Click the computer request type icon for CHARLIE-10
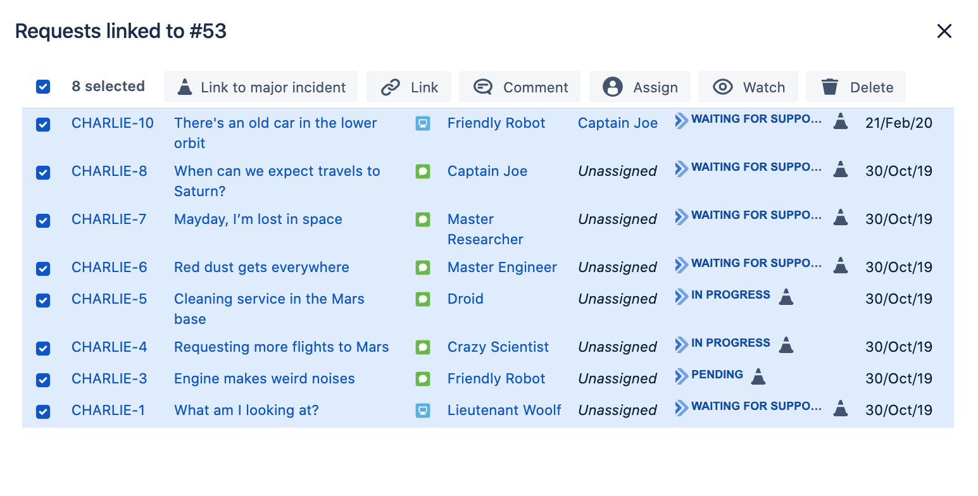Screen dimensions: 978x496 [423, 123]
